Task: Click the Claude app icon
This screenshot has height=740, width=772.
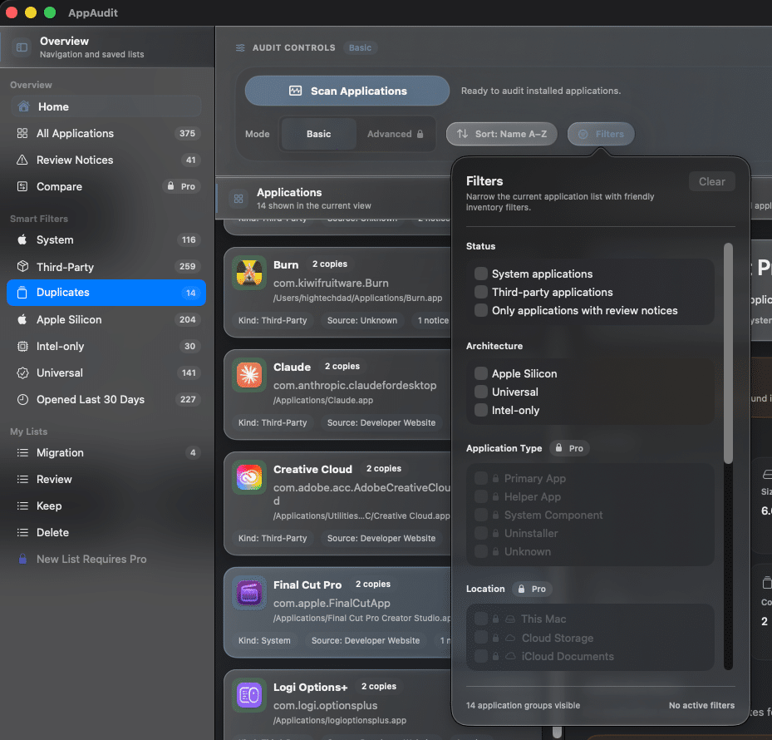Action: click(x=249, y=375)
